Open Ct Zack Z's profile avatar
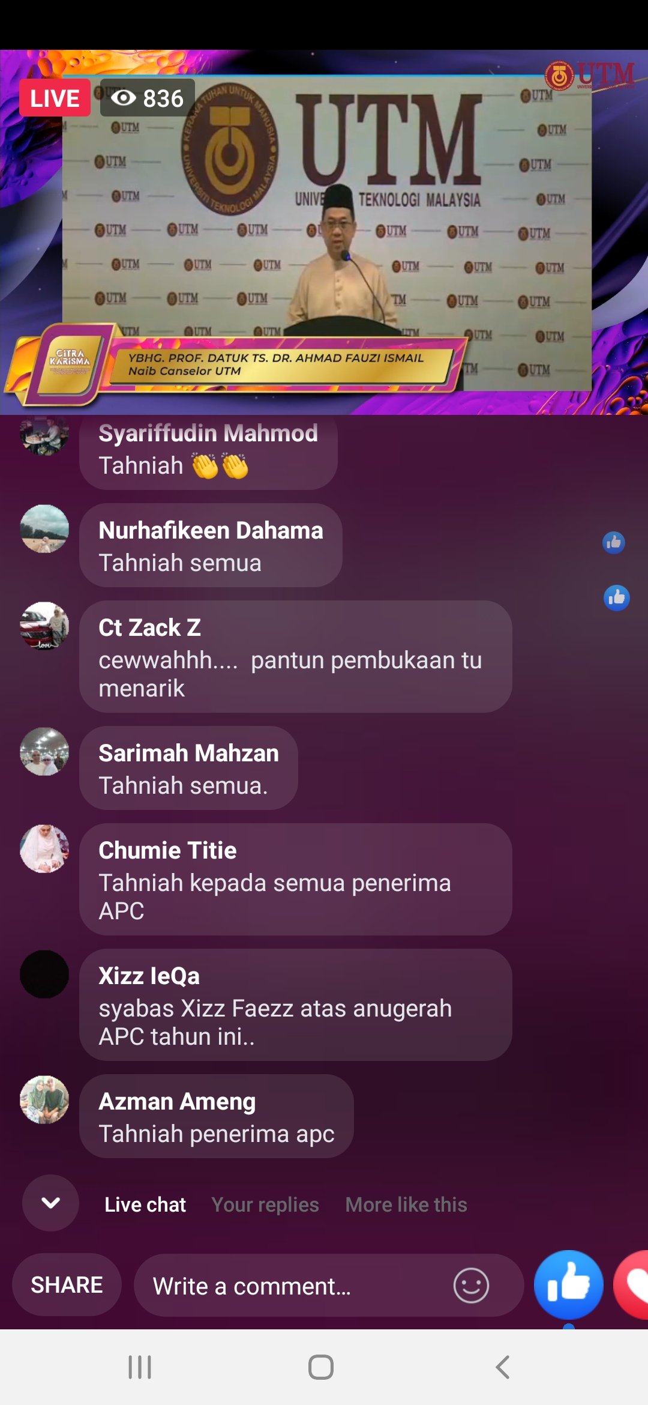Viewport: 648px width, 1405px height. (44, 626)
